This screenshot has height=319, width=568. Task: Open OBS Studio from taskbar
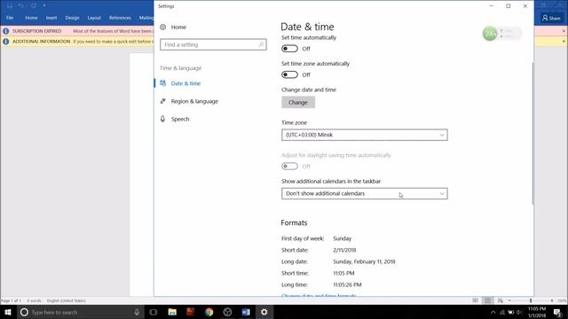[x=227, y=312]
